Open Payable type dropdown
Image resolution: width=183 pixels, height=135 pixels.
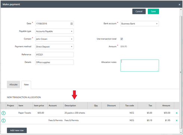point(55,31)
